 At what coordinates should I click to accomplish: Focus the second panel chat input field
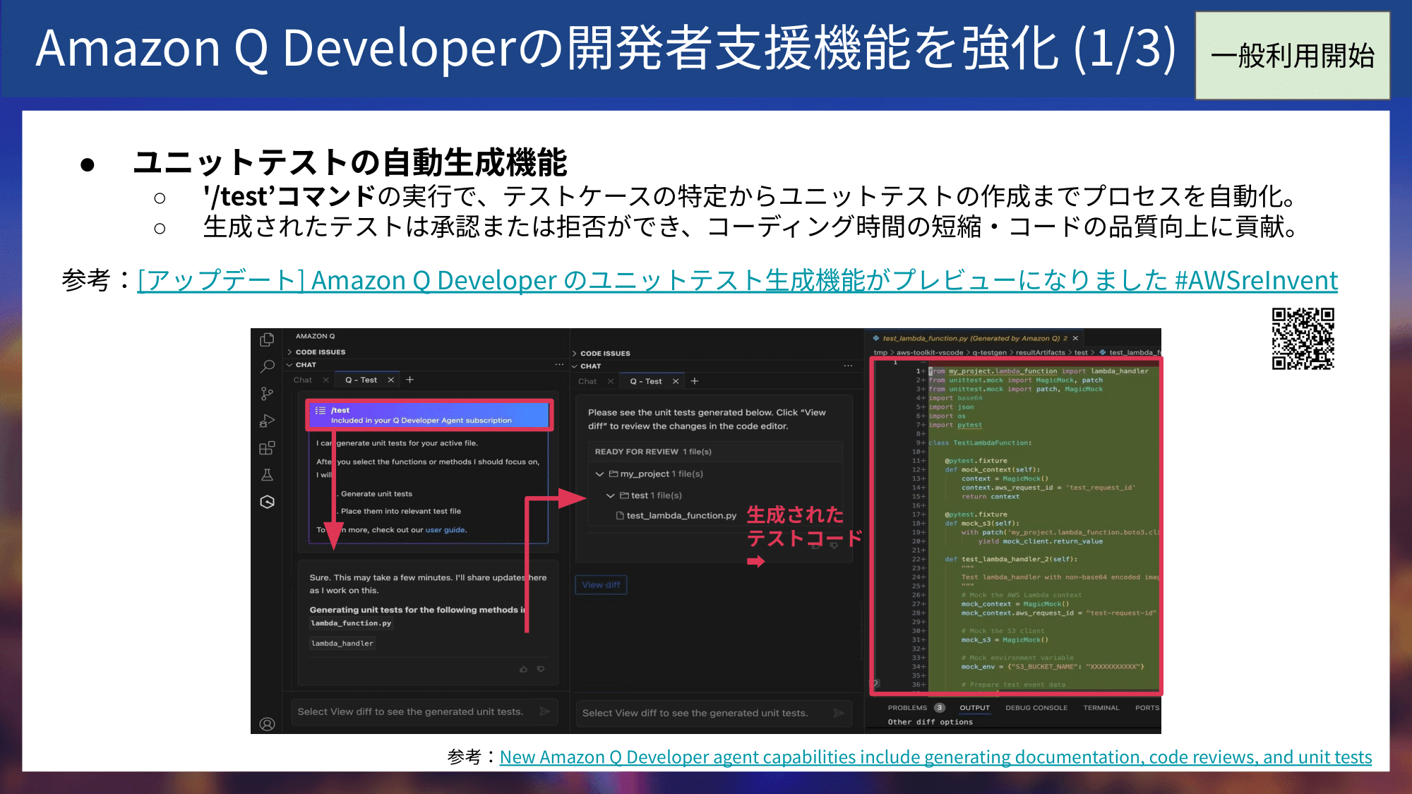coord(714,713)
